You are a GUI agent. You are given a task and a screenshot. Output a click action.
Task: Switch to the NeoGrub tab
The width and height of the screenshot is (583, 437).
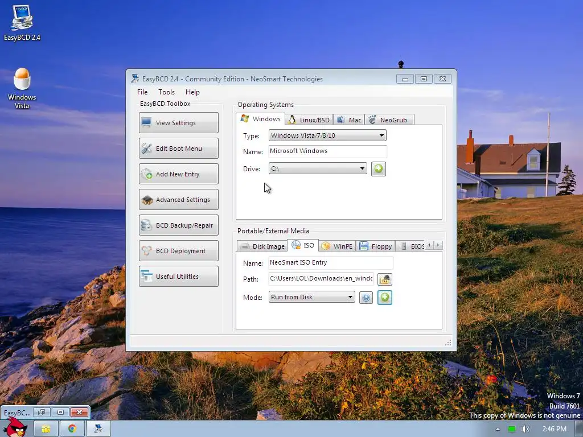[389, 120]
